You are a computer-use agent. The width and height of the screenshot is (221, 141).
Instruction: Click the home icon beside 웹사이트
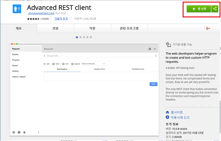pyautogui.click(x=167, y=112)
